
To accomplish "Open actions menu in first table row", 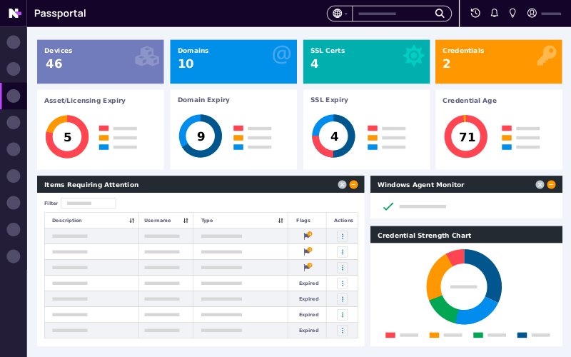I will 343,236.
